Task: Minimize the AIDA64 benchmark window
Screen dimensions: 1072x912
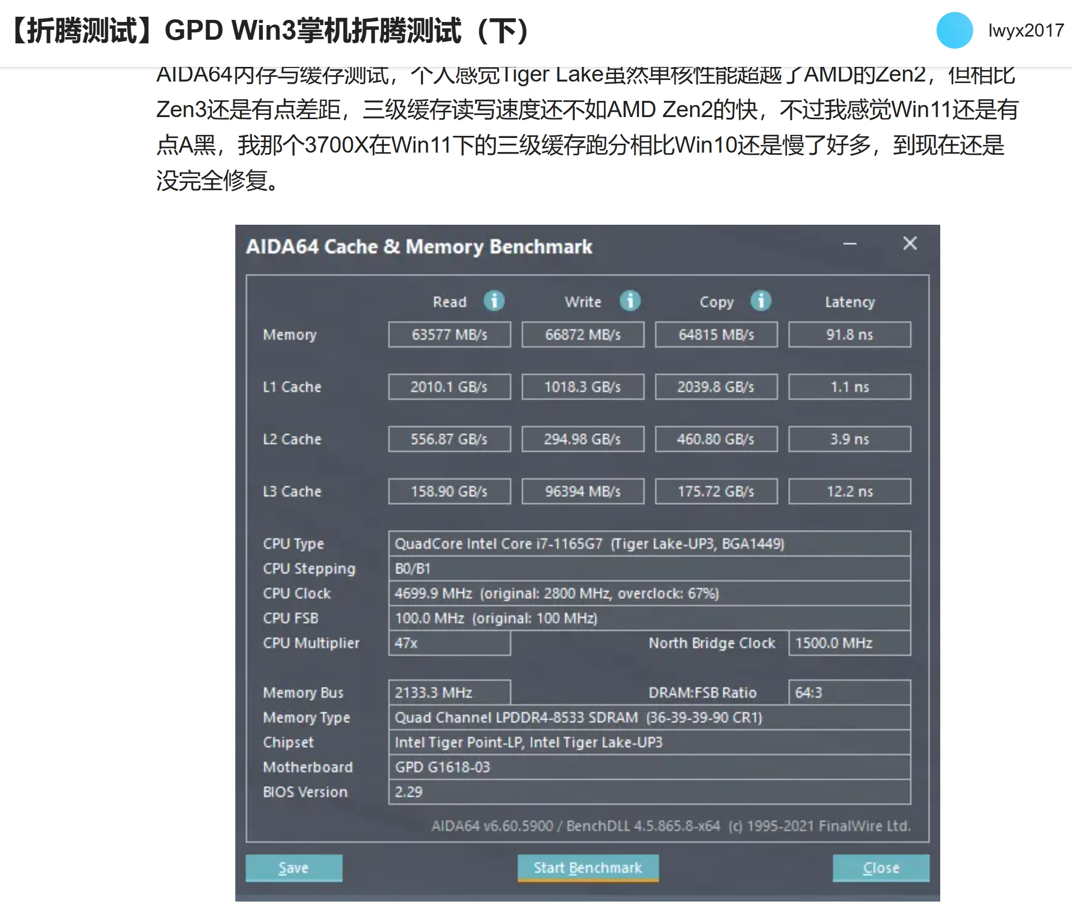Action: pyautogui.click(x=850, y=244)
